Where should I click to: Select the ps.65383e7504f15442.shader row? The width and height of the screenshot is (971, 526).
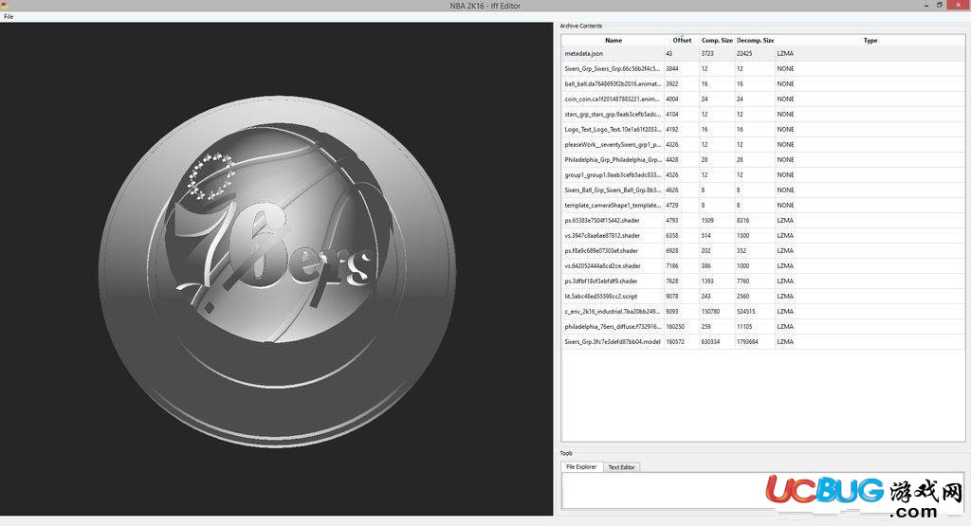coord(763,220)
